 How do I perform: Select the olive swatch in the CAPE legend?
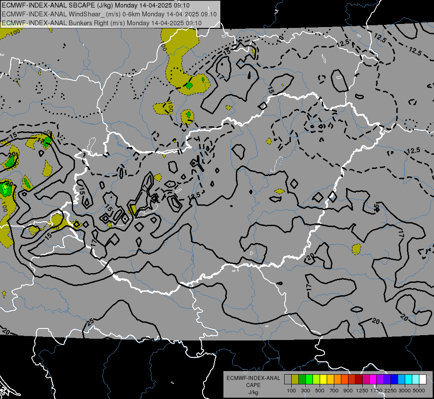pos(295,379)
